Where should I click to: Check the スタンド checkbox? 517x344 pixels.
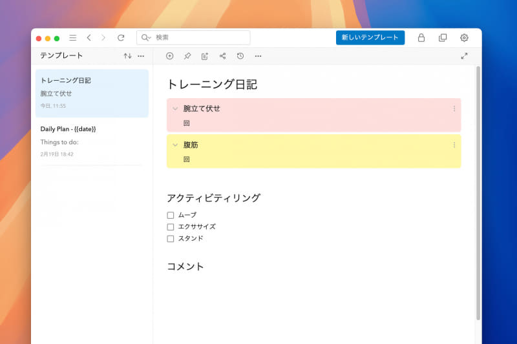pos(171,239)
